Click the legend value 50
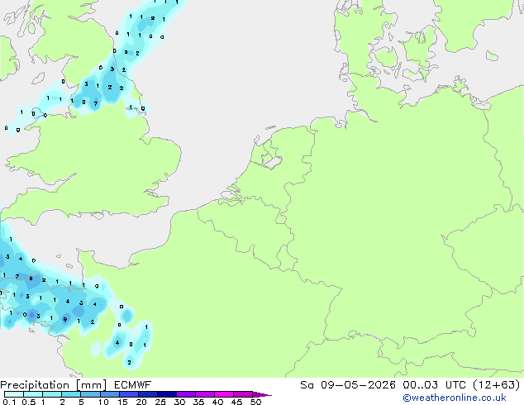524x405 pixels. (256, 402)
